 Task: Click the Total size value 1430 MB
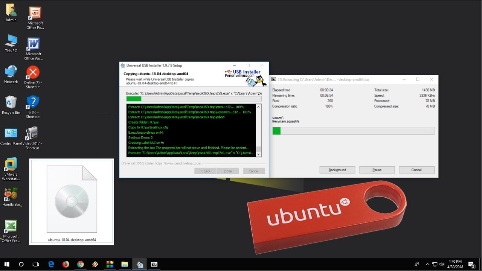point(428,90)
